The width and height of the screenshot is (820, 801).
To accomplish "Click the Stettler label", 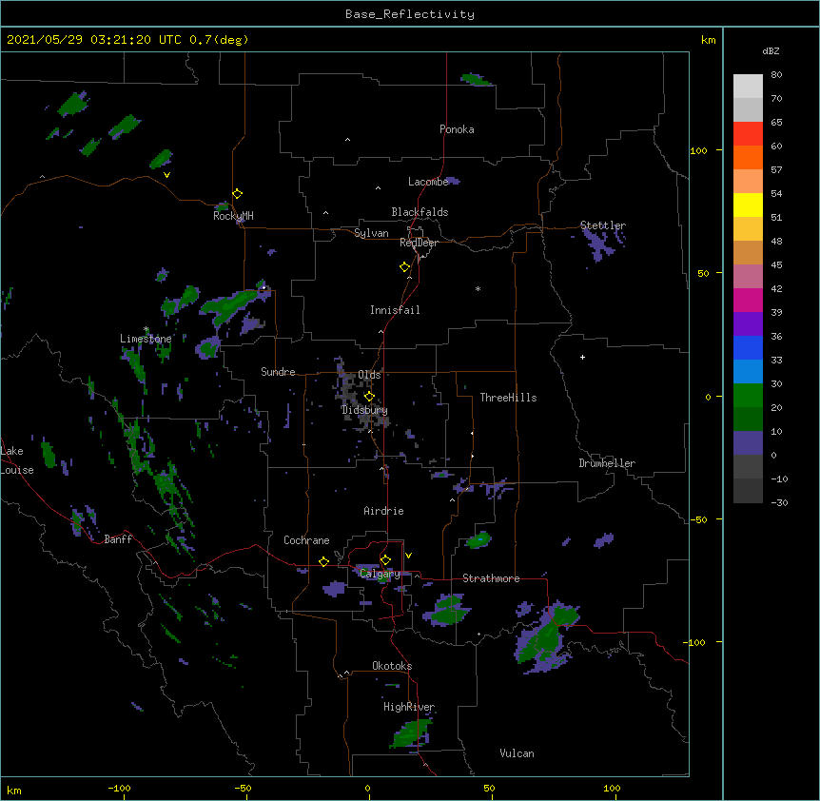I will (603, 225).
